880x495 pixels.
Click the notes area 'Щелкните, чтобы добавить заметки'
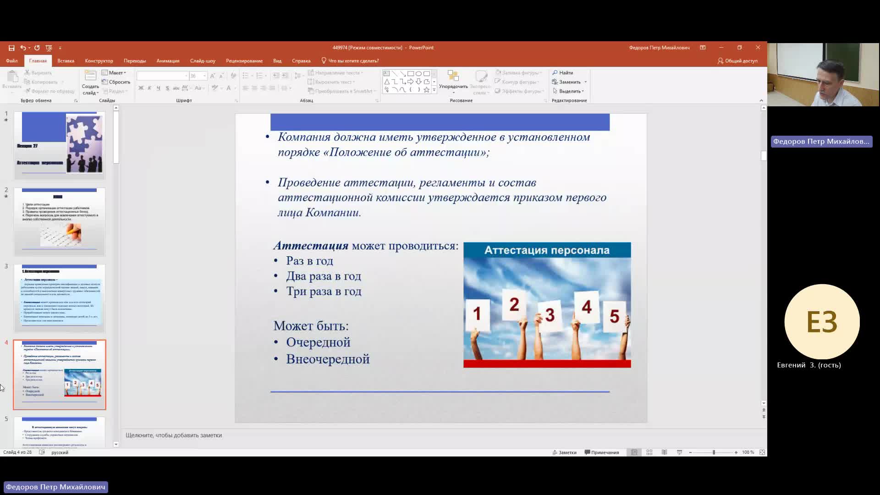coord(174,435)
